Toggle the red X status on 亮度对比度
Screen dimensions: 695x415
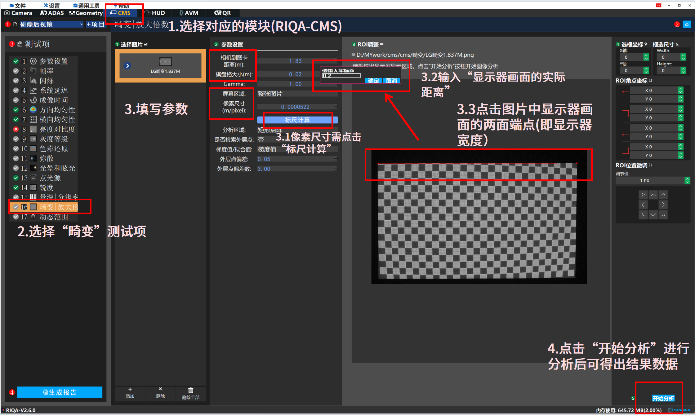(16, 129)
